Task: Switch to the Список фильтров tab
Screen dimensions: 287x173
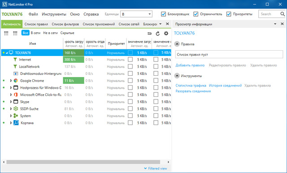Action: 65,24
